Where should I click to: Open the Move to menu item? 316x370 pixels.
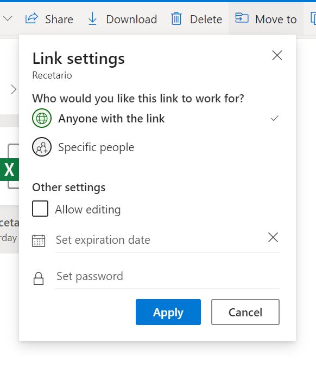tap(266, 19)
